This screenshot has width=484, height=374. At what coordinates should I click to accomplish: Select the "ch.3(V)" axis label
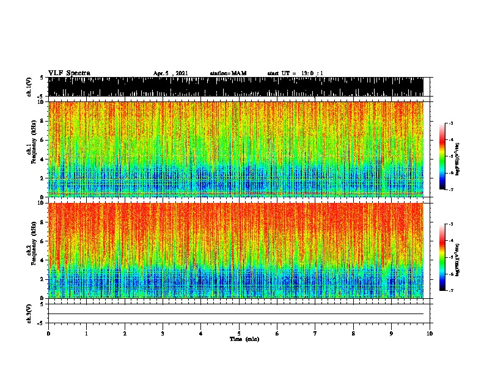coord(29,313)
